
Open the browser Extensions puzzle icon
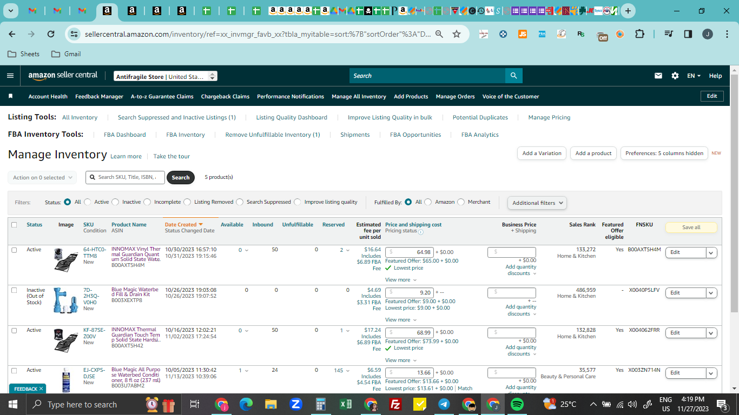coord(639,34)
